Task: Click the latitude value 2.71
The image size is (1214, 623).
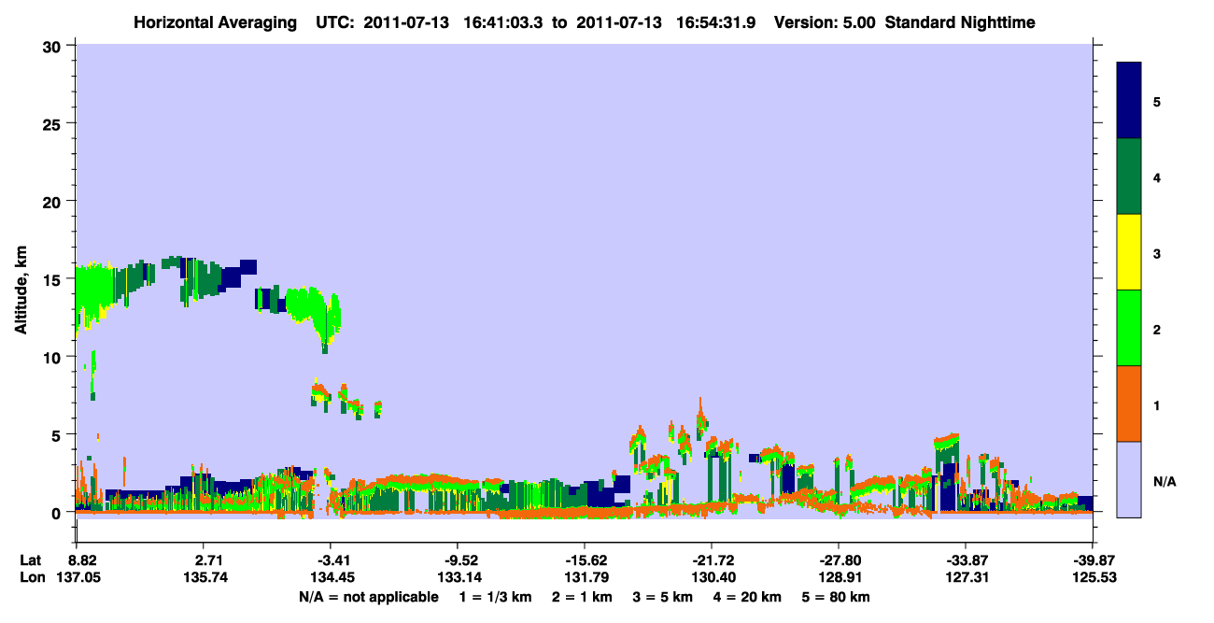Action: 208,560
